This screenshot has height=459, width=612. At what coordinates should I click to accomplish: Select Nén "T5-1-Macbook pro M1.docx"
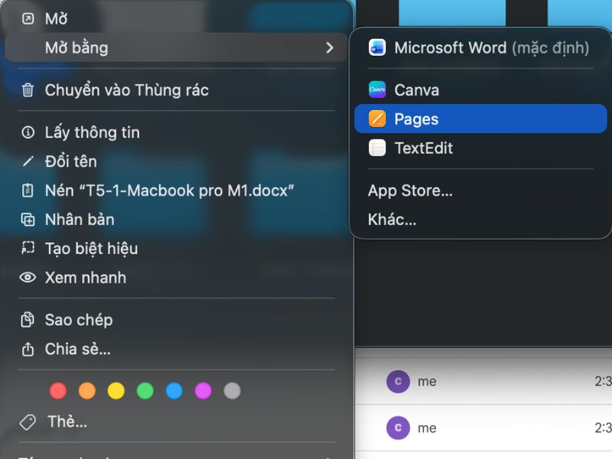pyautogui.click(x=176, y=190)
